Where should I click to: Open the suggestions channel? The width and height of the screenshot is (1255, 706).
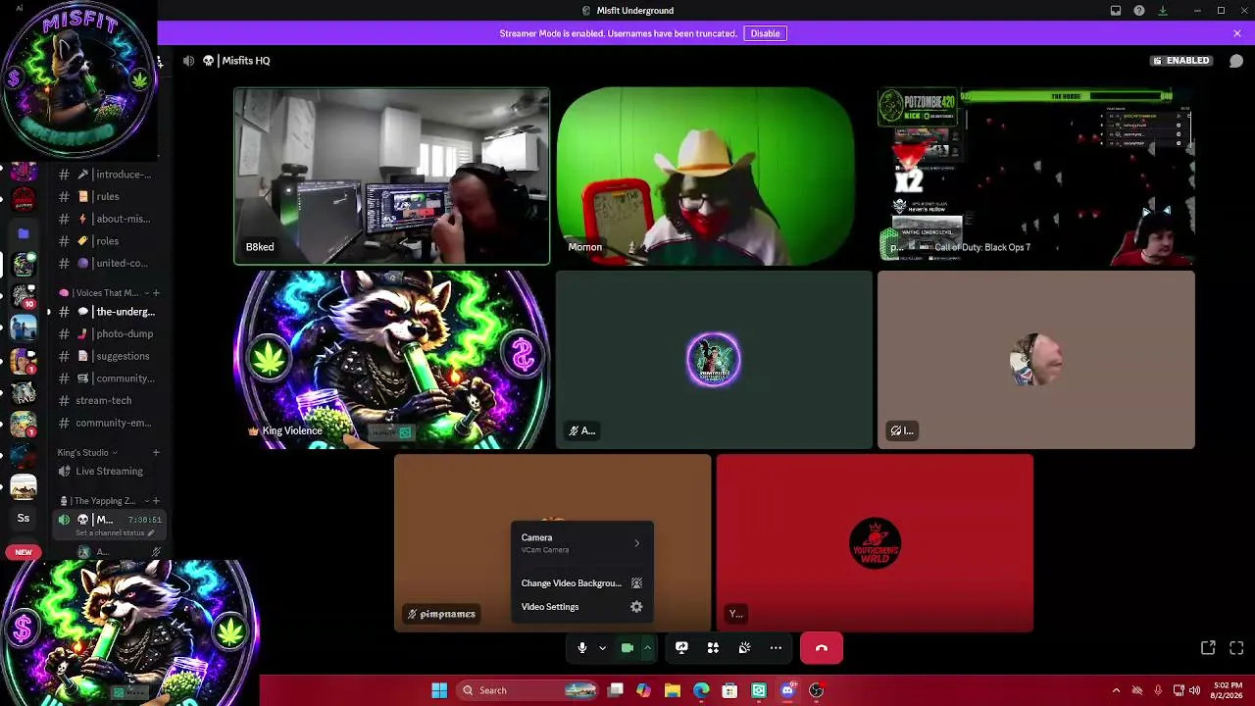108,356
